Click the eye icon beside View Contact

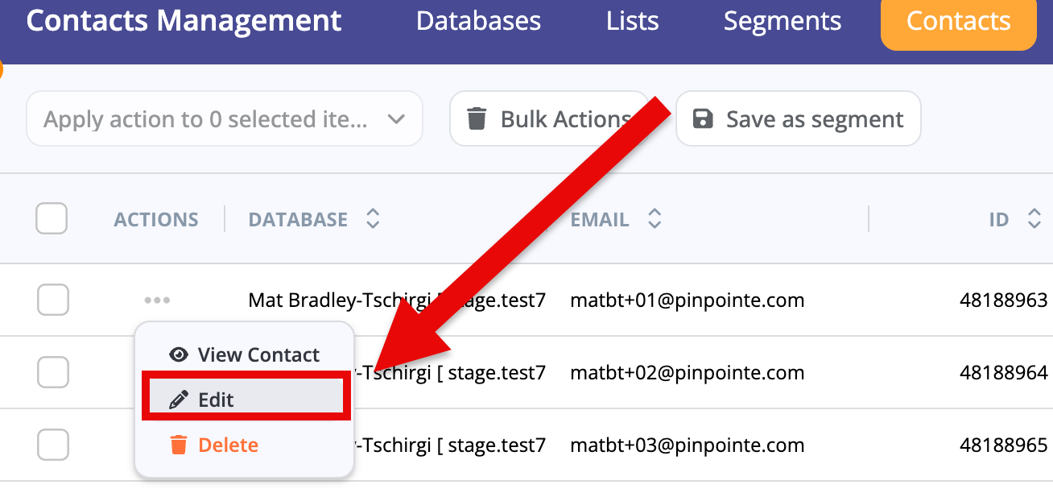click(x=179, y=354)
